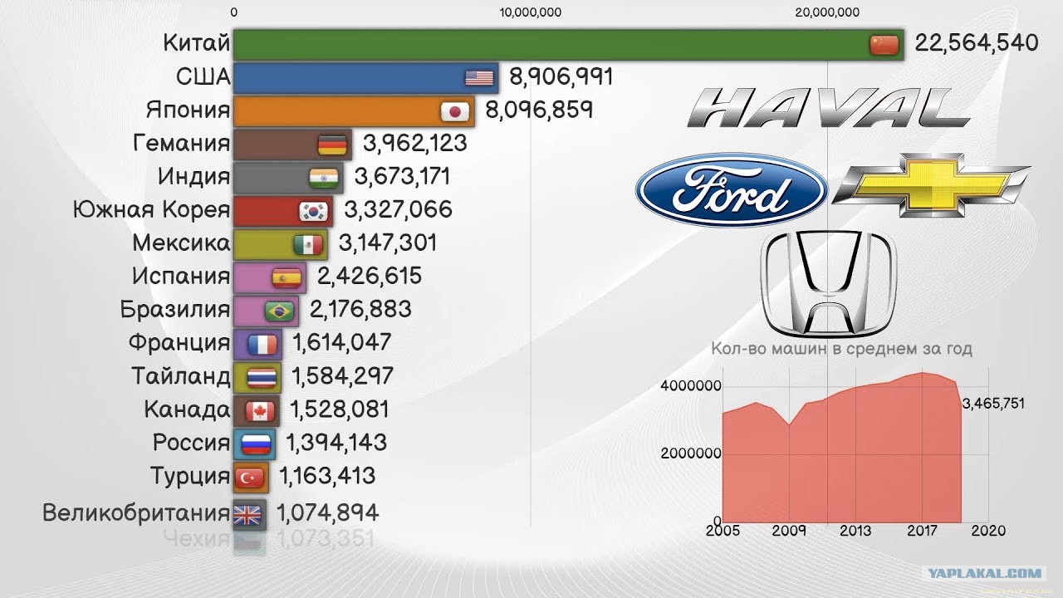The width and height of the screenshot is (1063, 598).
Task: Click the Ford oval logo
Action: 732,189
